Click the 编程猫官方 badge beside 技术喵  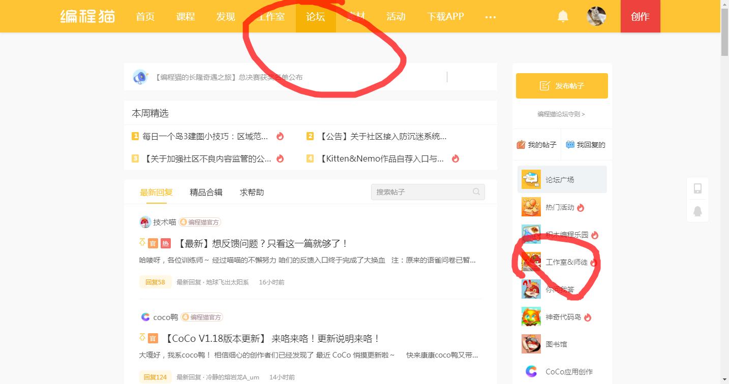pos(200,222)
